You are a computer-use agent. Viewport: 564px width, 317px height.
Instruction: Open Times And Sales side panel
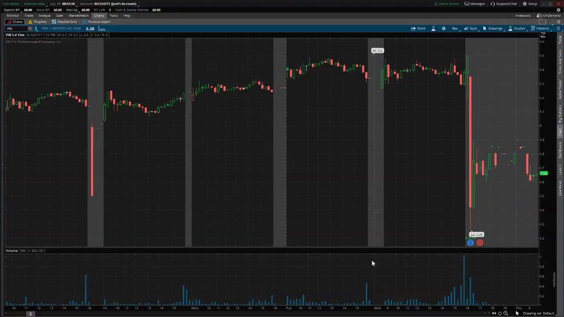pyautogui.click(x=560, y=62)
